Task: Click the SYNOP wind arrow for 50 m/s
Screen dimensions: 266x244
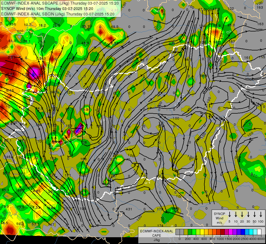Action: click(x=255, y=214)
